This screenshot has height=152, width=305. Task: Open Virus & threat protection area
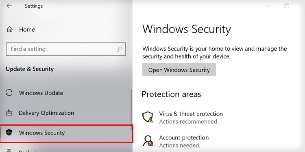191,113
